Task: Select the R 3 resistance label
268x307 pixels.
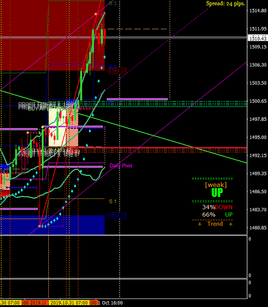Action: 113,3
